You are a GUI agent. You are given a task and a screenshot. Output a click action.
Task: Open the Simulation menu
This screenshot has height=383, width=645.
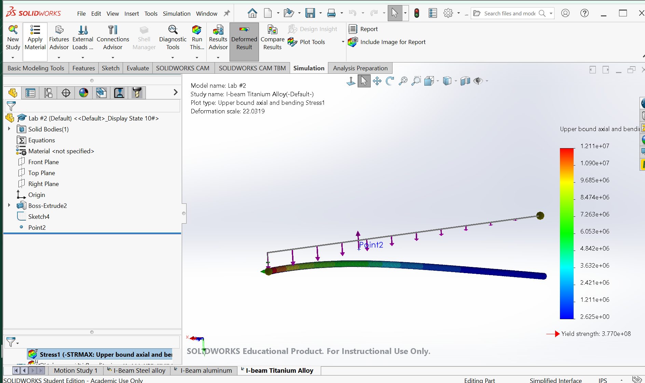pos(176,14)
